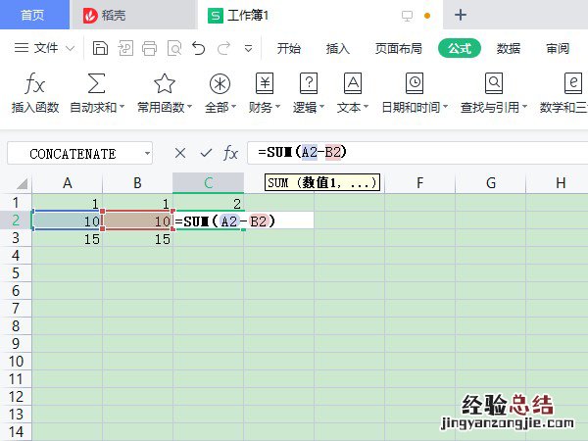Image resolution: width=588 pixels, height=441 pixels.
Task: Open the Text (文本) functions icon
Action: (x=353, y=84)
